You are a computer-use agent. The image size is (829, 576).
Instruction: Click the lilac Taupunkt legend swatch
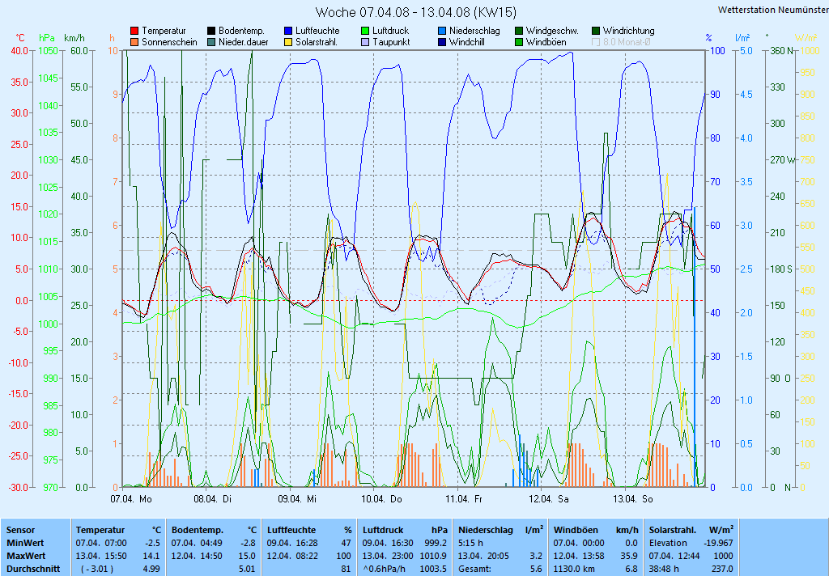365,42
